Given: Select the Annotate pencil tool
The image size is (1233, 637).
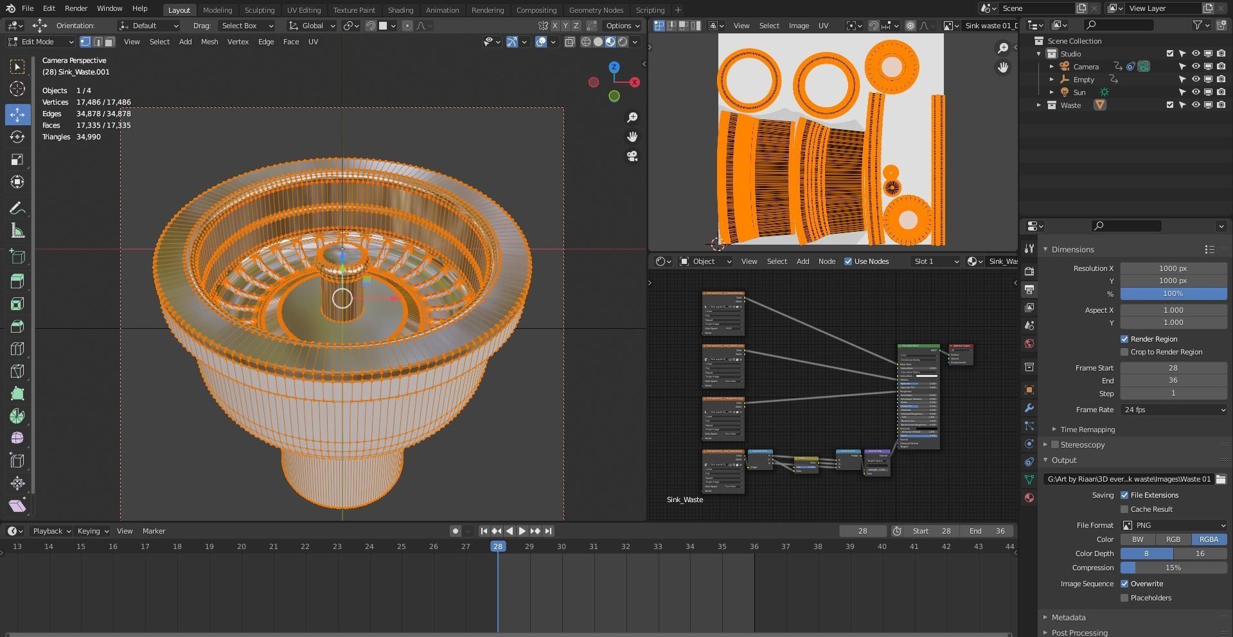Looking at the screenshot, I should tap(17, 208).
